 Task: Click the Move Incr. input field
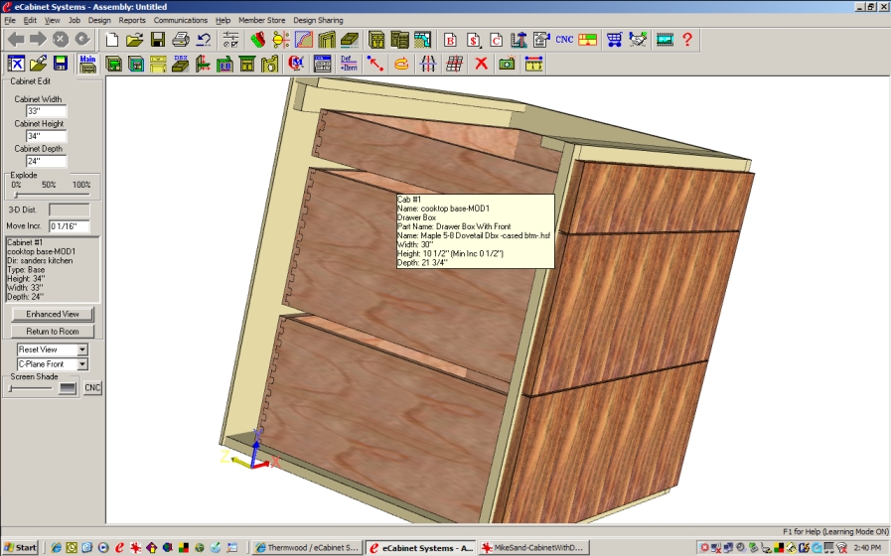pos(69,226)
